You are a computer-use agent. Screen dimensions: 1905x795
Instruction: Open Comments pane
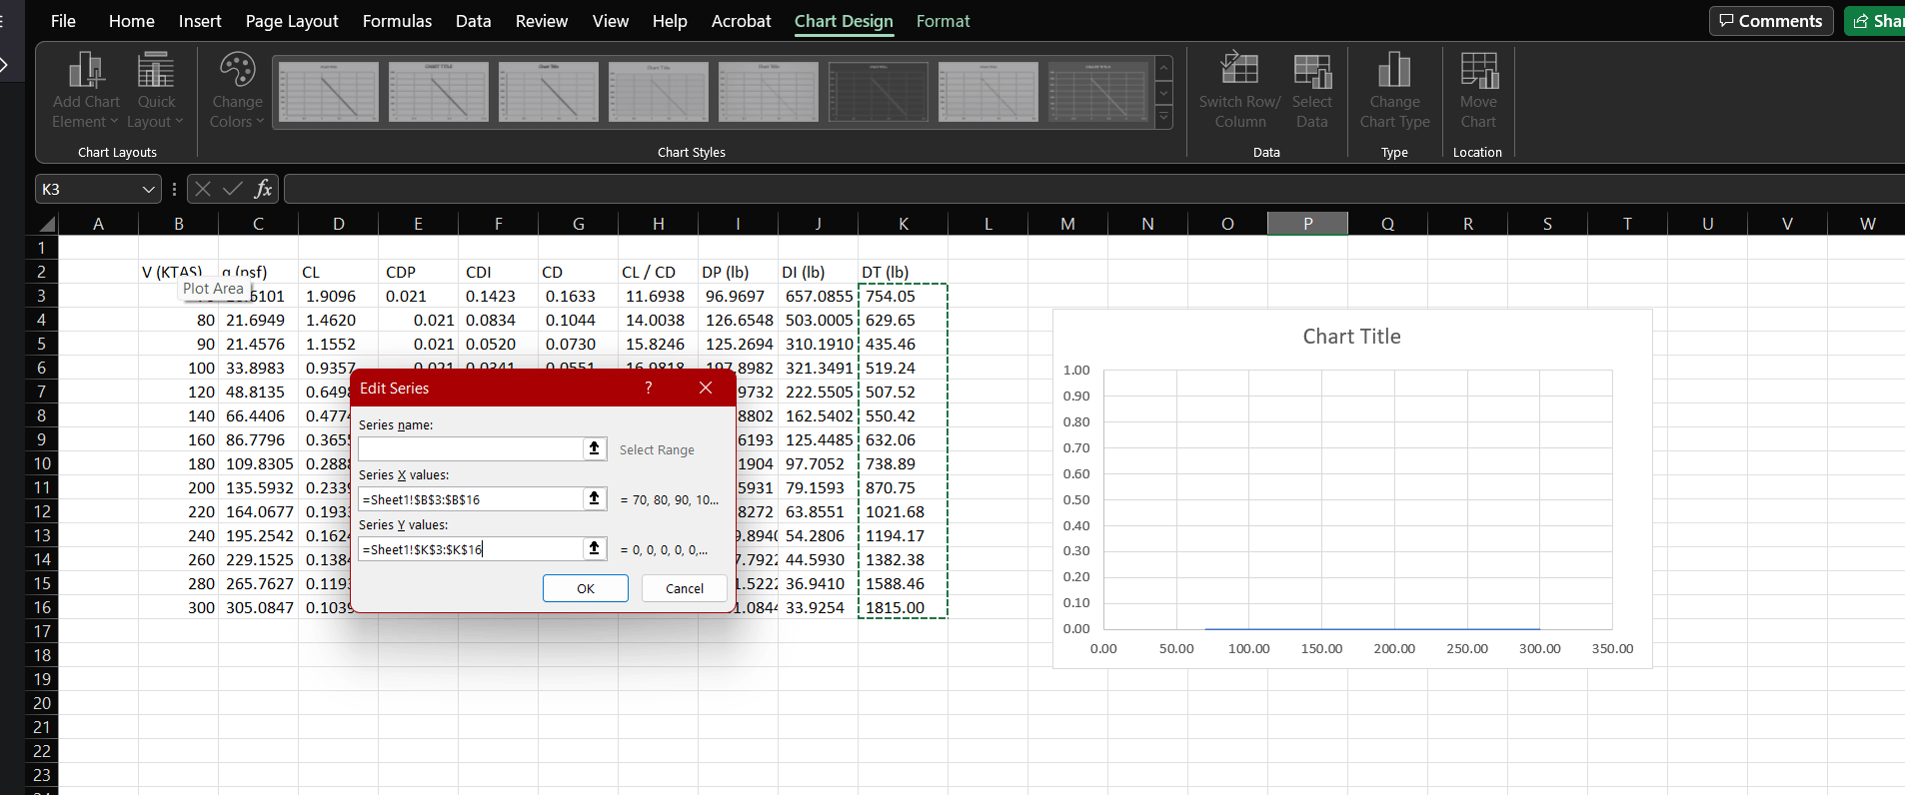1771,21
